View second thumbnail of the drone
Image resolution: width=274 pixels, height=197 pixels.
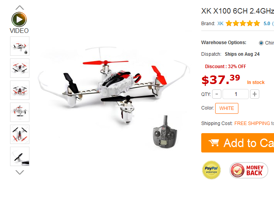click(20, 68)
